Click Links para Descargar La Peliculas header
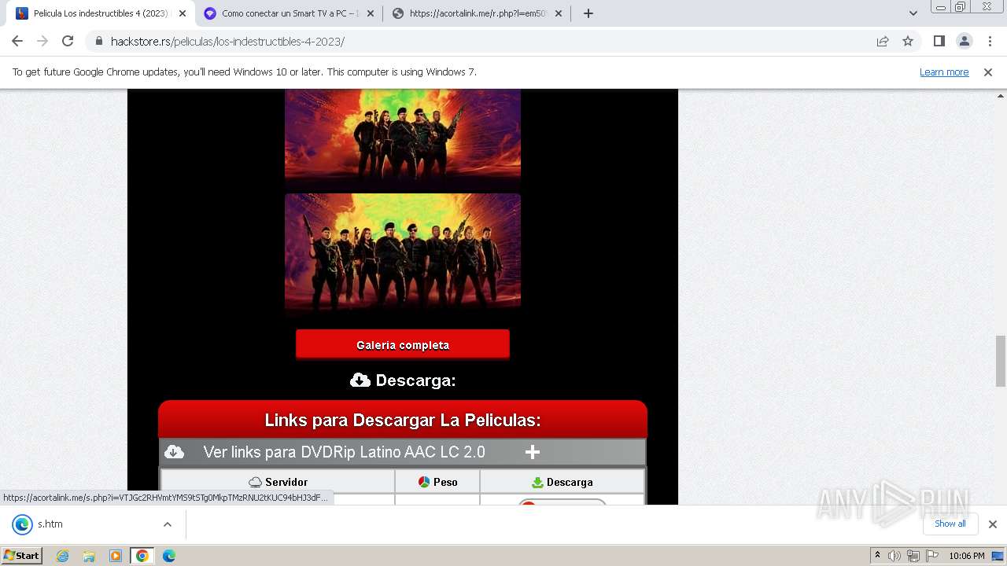 [x=403, y=420]
